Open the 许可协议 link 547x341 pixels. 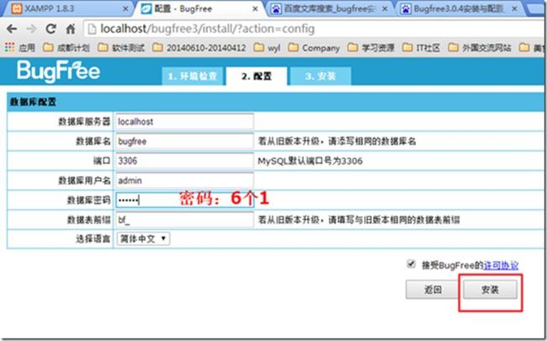(501, 265)
